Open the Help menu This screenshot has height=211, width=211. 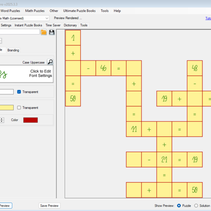click(x=117, y=11)
